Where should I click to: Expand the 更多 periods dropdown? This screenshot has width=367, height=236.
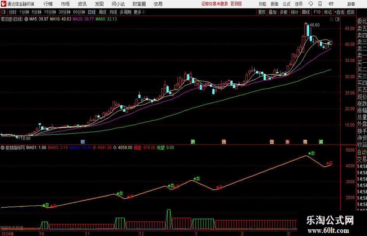(139, 12)
